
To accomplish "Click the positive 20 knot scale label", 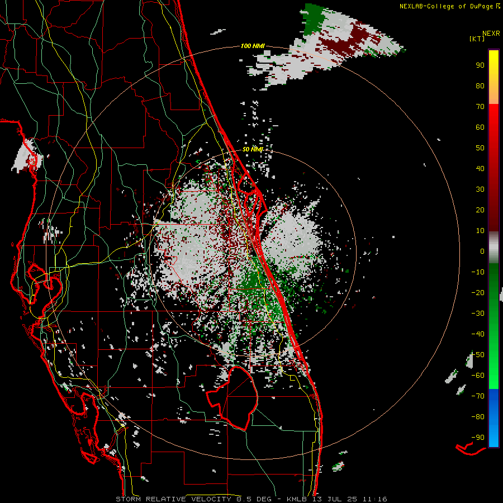I will tap(480, 210).
